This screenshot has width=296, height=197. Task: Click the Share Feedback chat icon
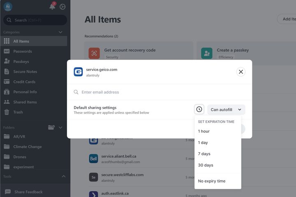point(8,192)
